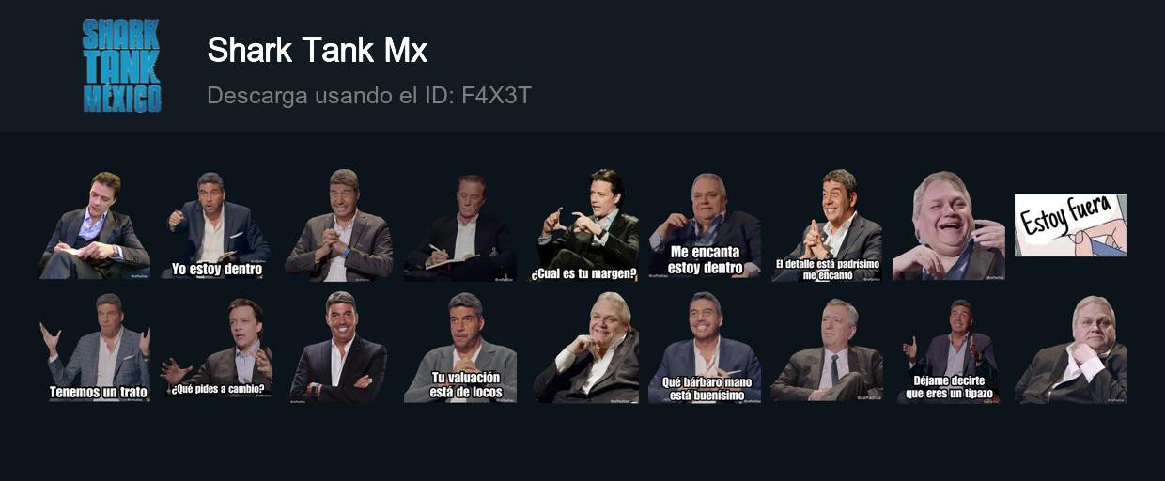Select the 'Tenemos un trato' sticker
Image resolution: width=1165 pixels, height=481 pixels.
pyautogui.click(x=94, y=347)
